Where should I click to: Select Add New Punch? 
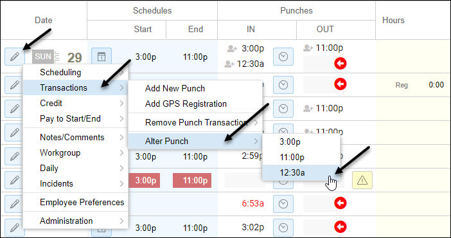click(175, 88)
